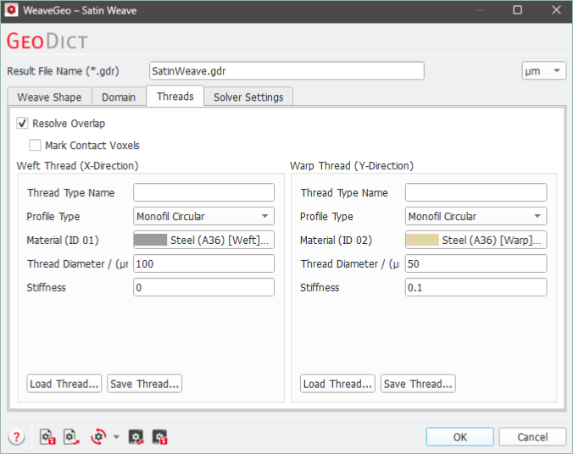This screenshot has height=454, width=573.
Task: Open Steel (A36) [Weft] material selector
Action: click(x=203, y=240)
